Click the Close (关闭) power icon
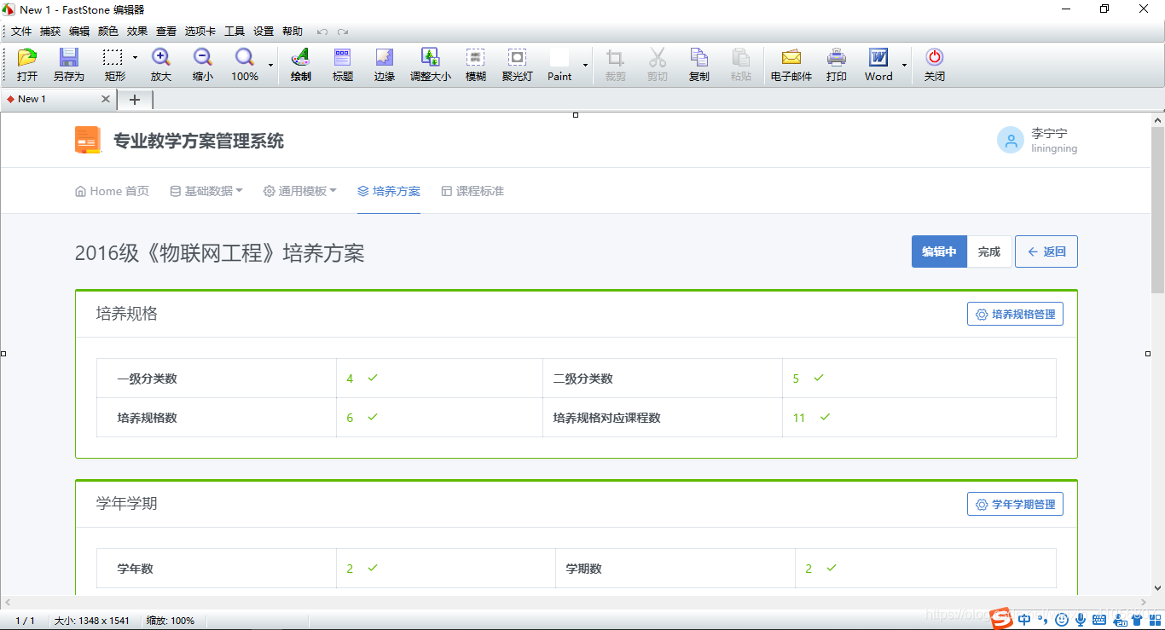Screen dimensions: 1165x630 [x=935, y=65]
